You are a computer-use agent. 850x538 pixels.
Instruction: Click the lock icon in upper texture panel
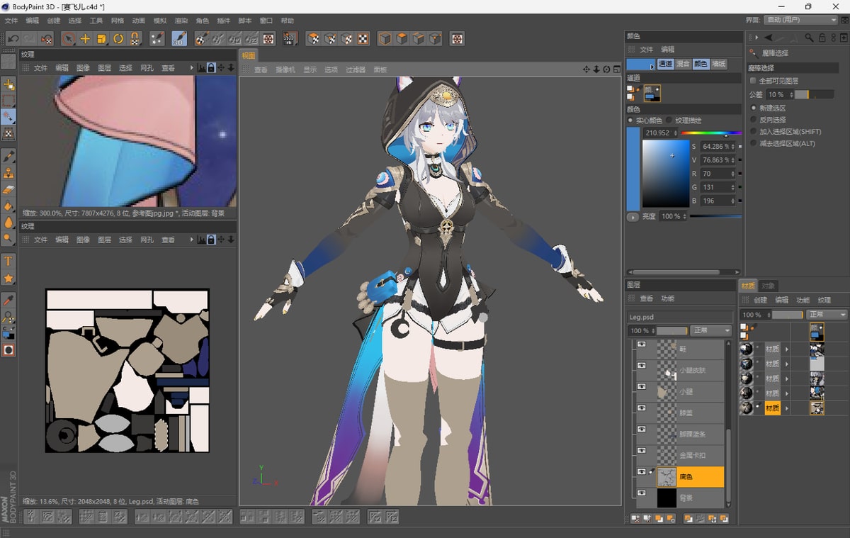point(211,68)
